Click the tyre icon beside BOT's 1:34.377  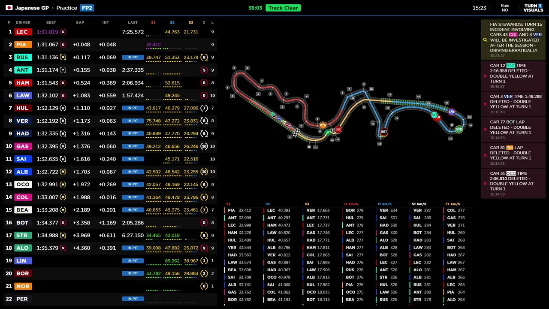[63, 223]
